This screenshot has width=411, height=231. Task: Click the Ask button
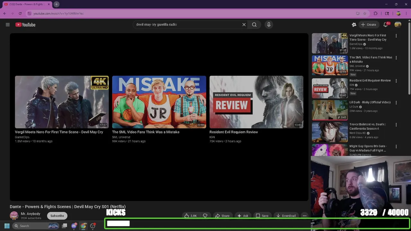click(242, 216)
